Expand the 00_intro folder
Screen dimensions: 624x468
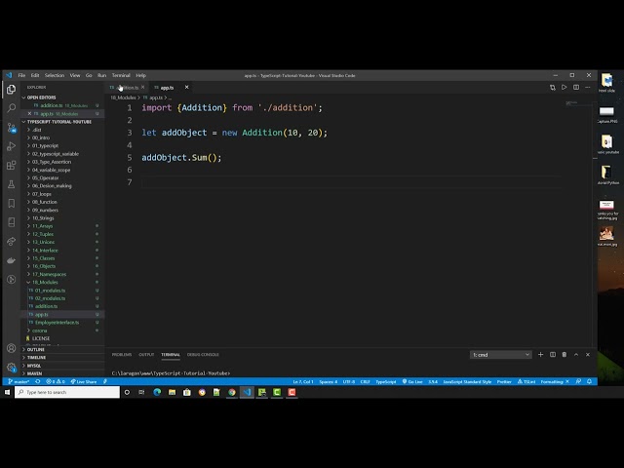click(41, 137)
